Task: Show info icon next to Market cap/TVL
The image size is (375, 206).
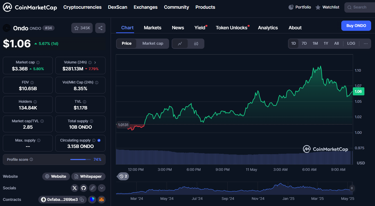Action: 42,121
